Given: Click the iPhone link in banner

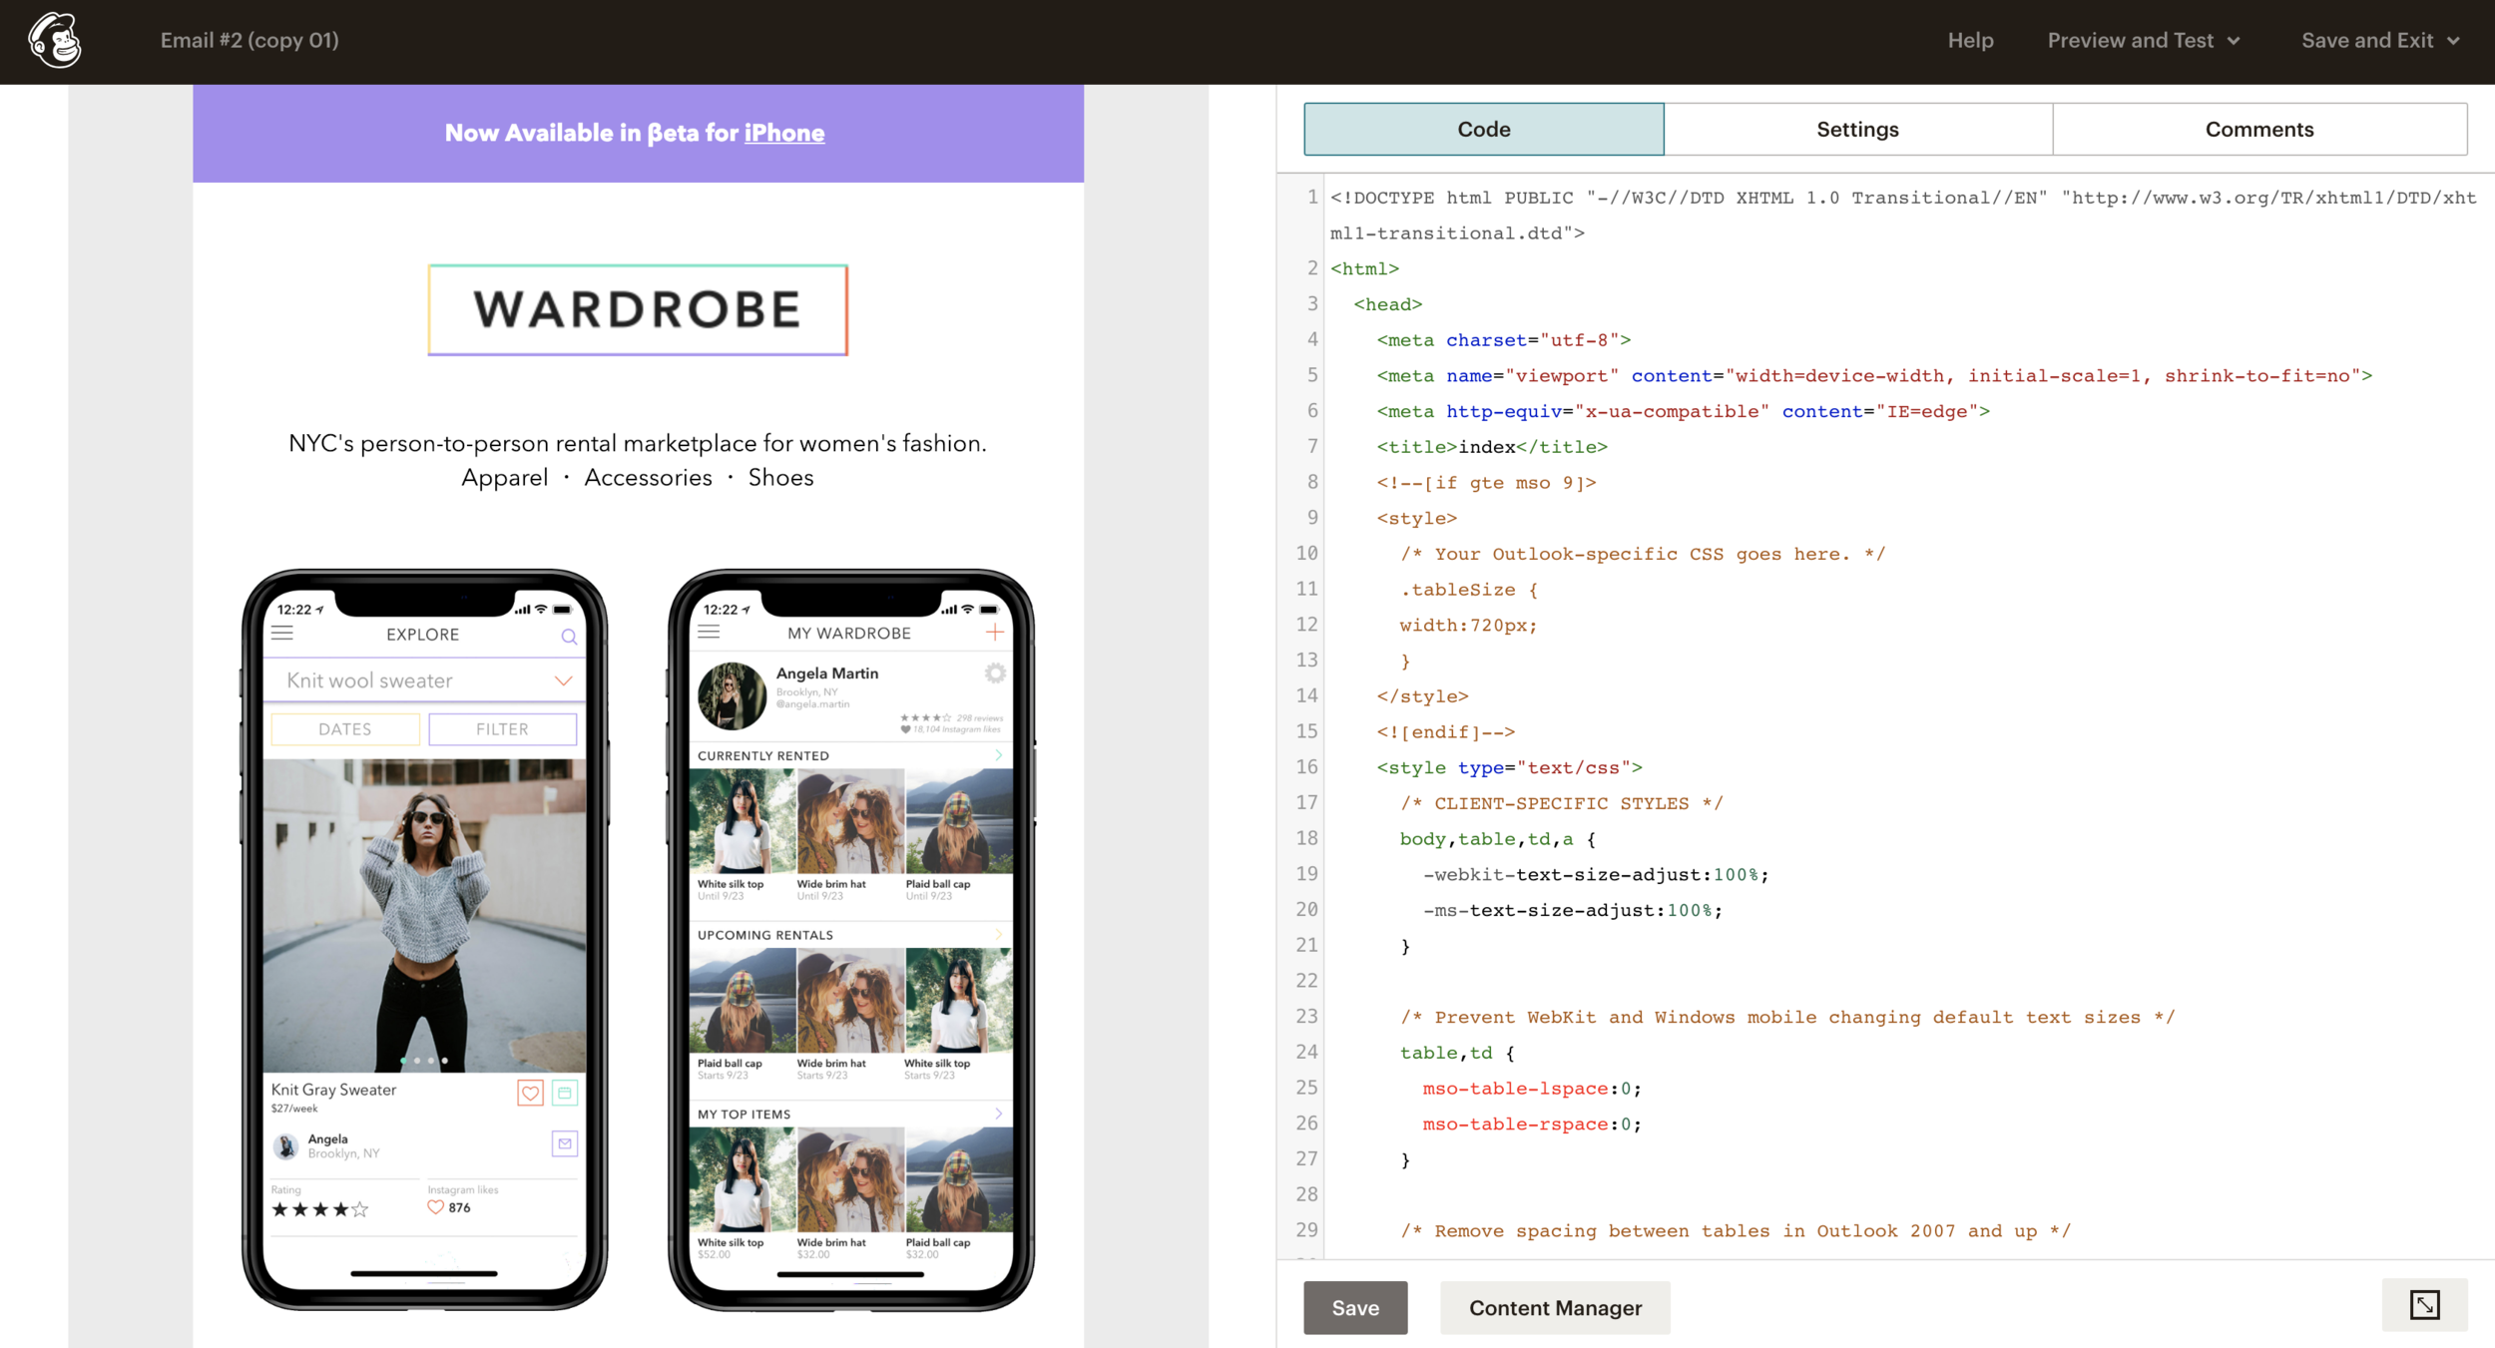Looking at the screenshot, I should click(x=784, y=133).
